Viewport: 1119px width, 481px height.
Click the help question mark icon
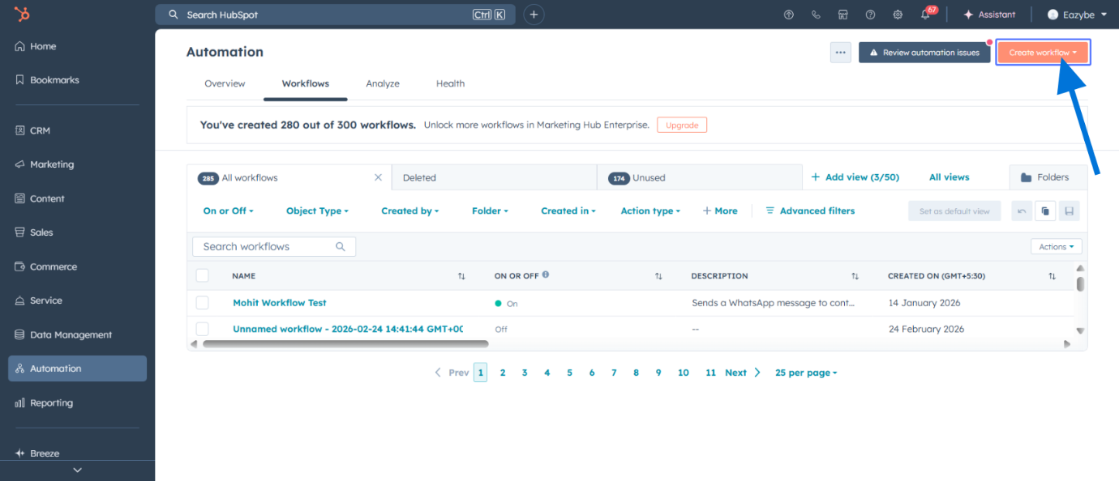[x=870, y=14]
